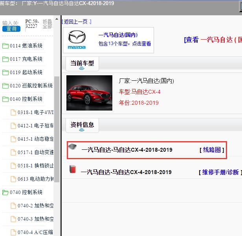
Task: Open the 0740-4 A/C压缩 document entry
Action: pyautogui.click(x=35, y=232)
